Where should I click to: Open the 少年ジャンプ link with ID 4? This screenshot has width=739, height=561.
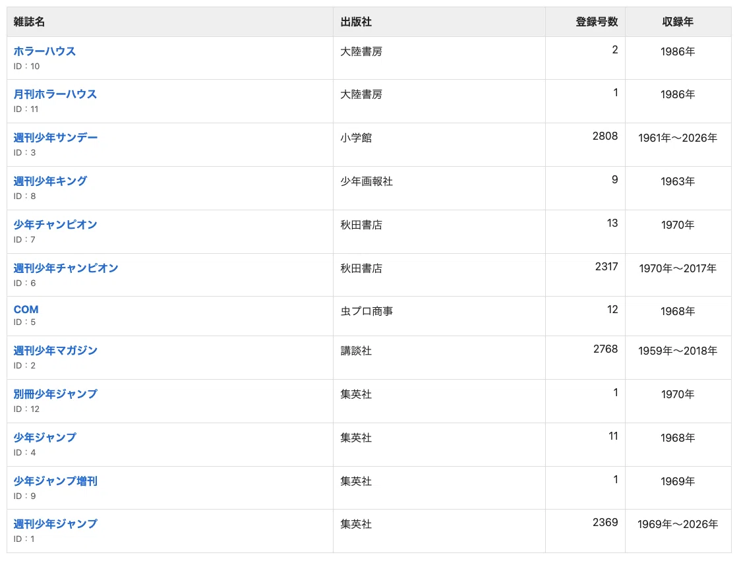tap(44, 437)
